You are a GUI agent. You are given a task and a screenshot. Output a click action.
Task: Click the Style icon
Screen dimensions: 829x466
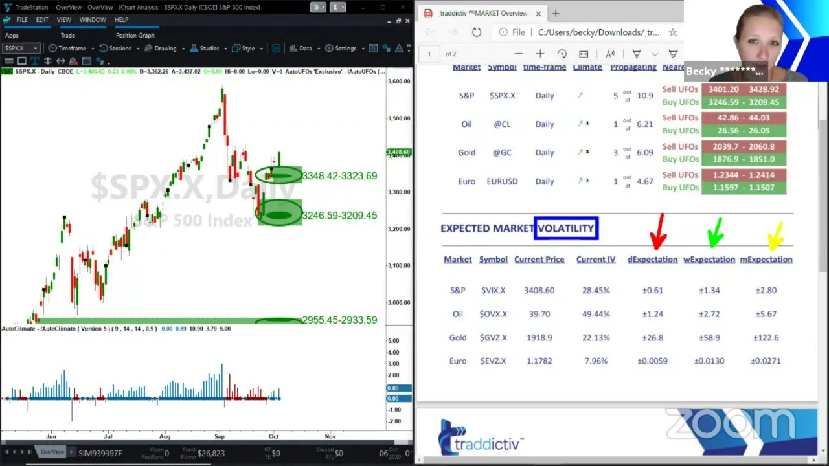coord(236,49)
